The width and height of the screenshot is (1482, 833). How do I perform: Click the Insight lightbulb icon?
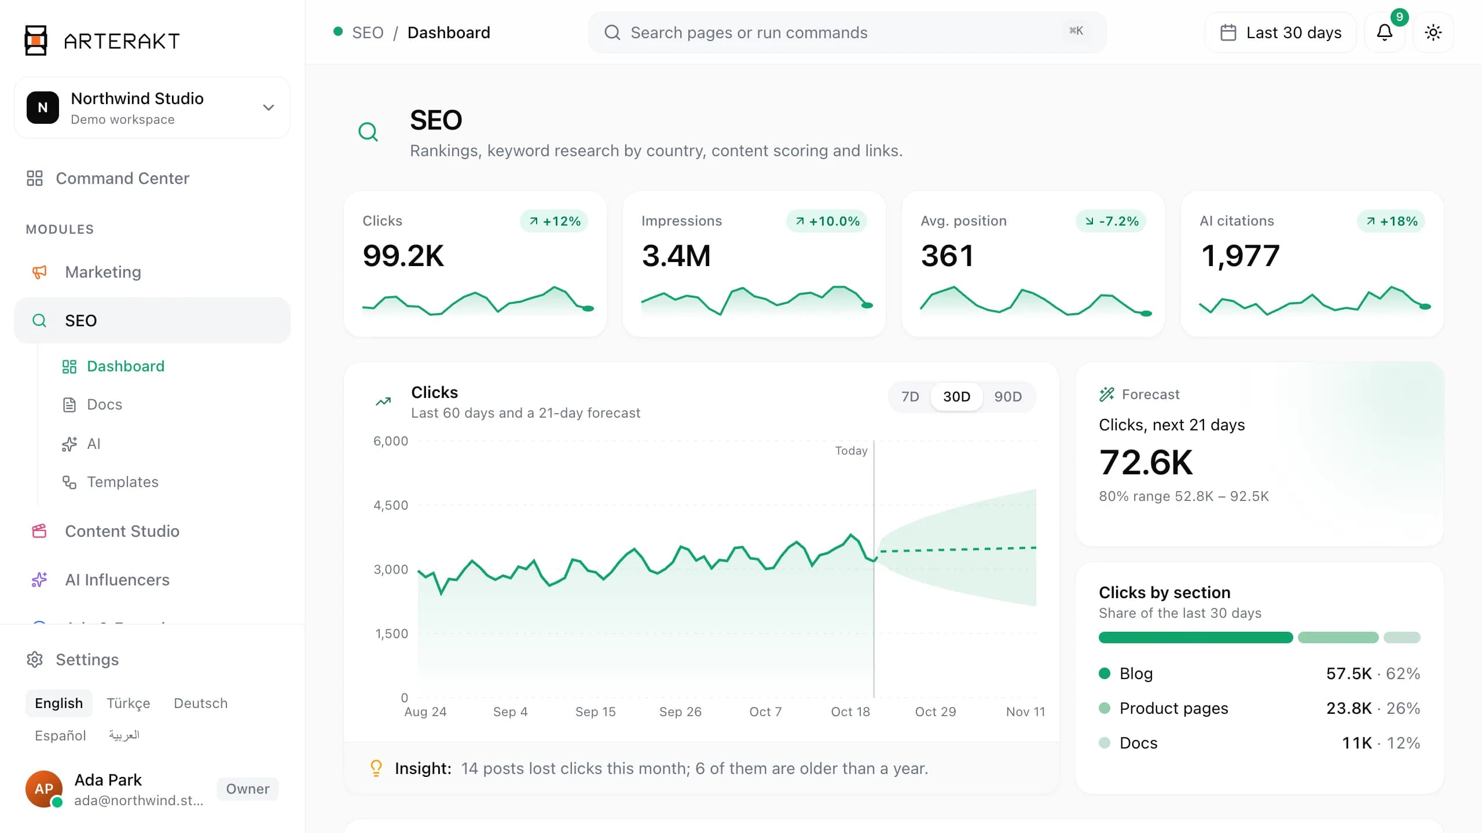pos(376,768)
